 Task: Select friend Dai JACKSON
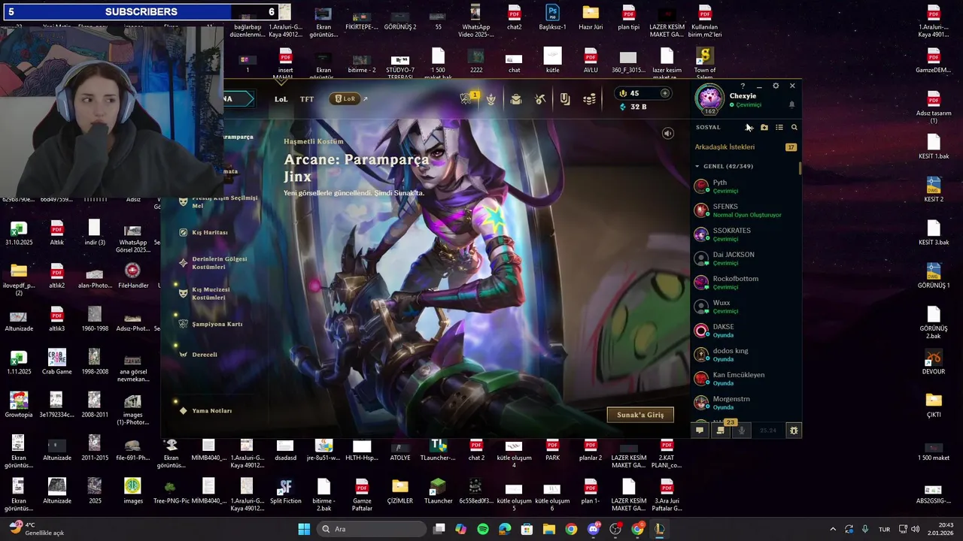(745, 258)
